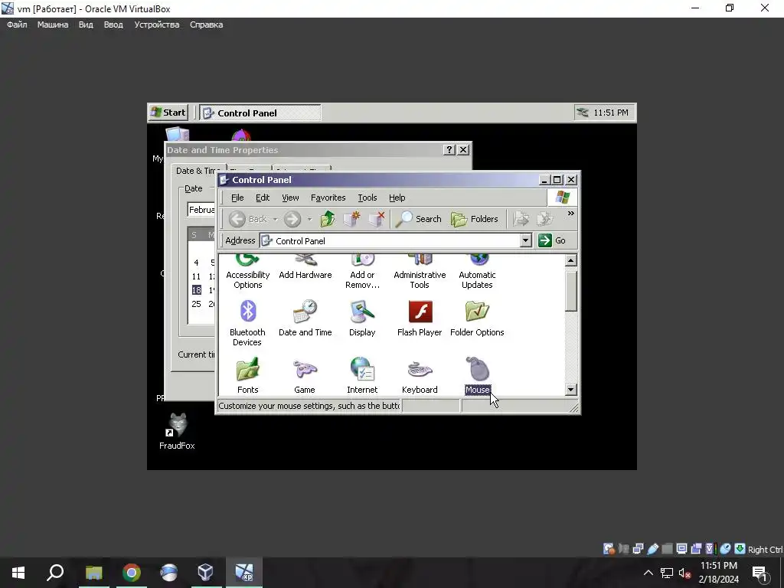Screen dimensions: 784x588
Task: Select the Flash Player applet
Action: pyautogui.click(x=420, y=318)
